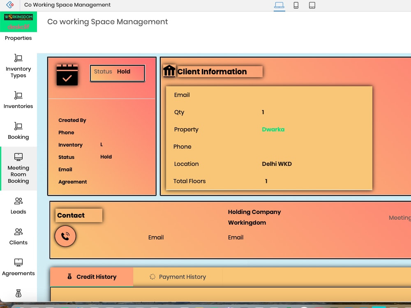The width and height of the screenshot is (411, 308).
Task: Click the Delhi WKD location value
Action: [277, 164]
